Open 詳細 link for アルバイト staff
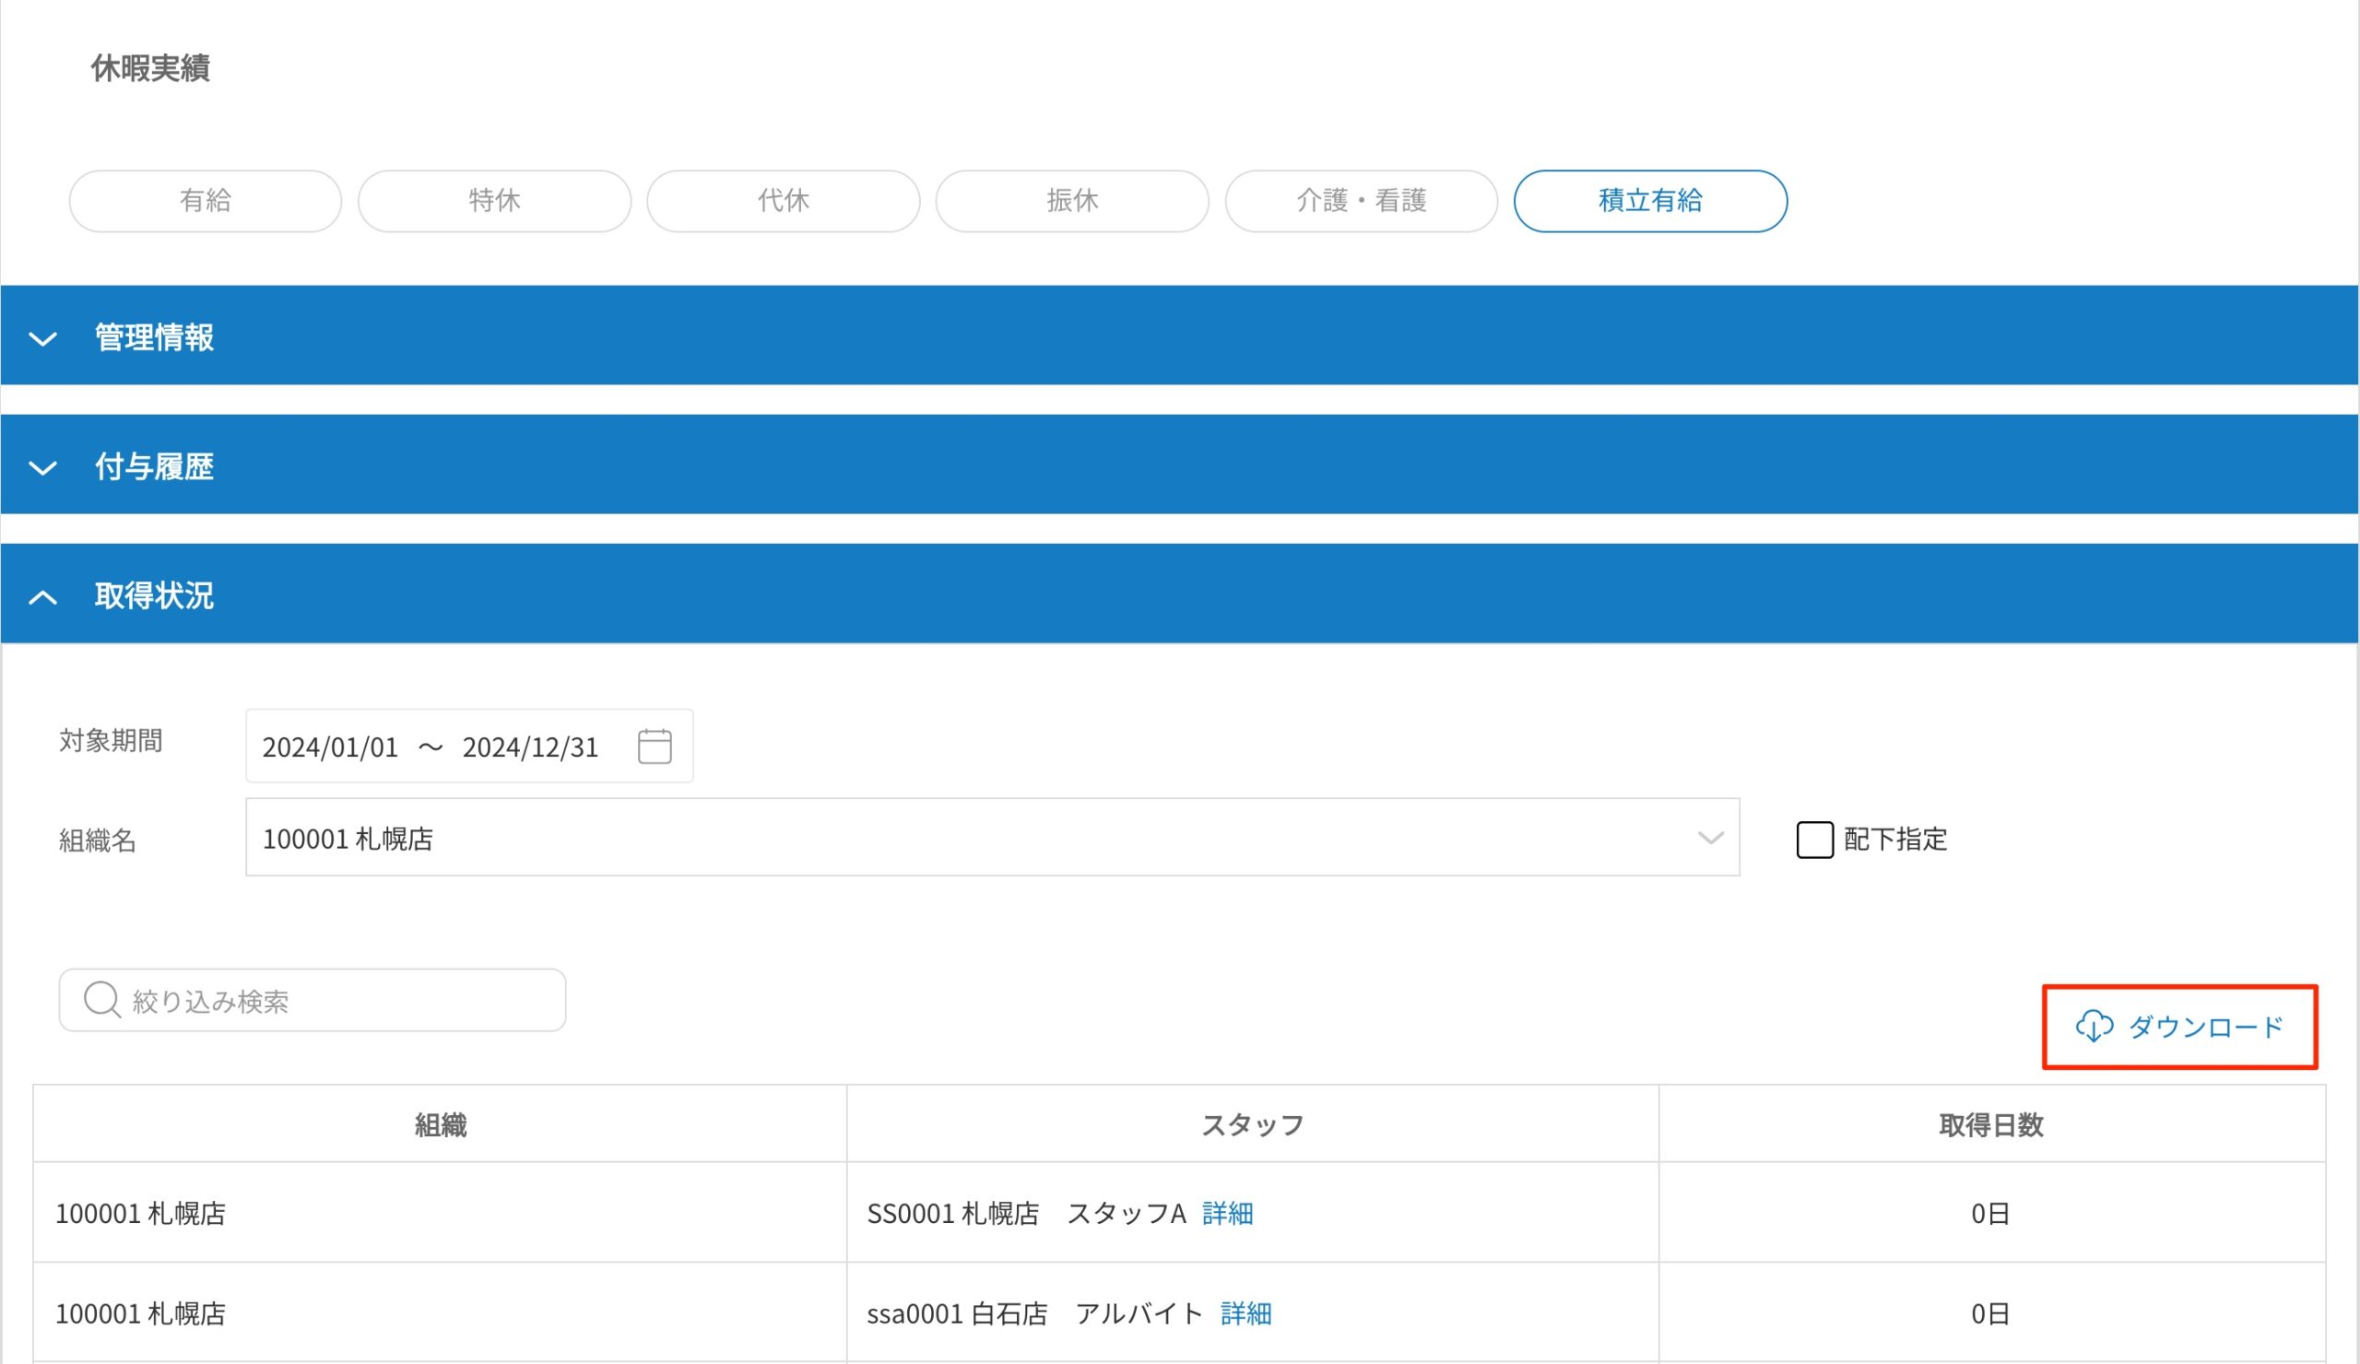Viewport: 2360px width, 1364px height. (1245, 1313)
